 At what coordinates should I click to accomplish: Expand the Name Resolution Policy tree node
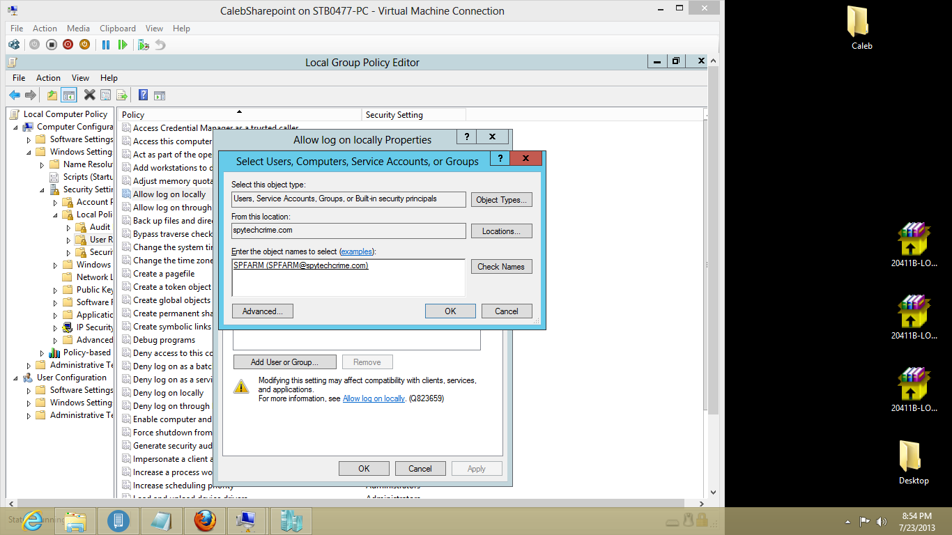[42, 164]
